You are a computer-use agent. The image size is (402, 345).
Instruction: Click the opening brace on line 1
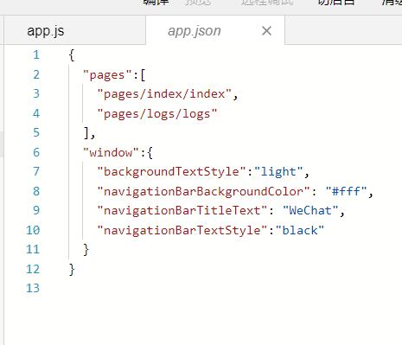coord(72,55)
